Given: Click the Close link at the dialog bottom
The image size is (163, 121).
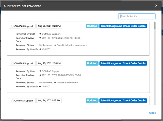Looking at the screenshot, I should coord(152,113).
